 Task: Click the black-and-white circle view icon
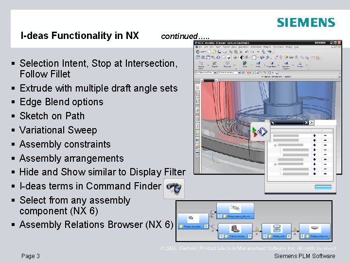pos(242,57)
